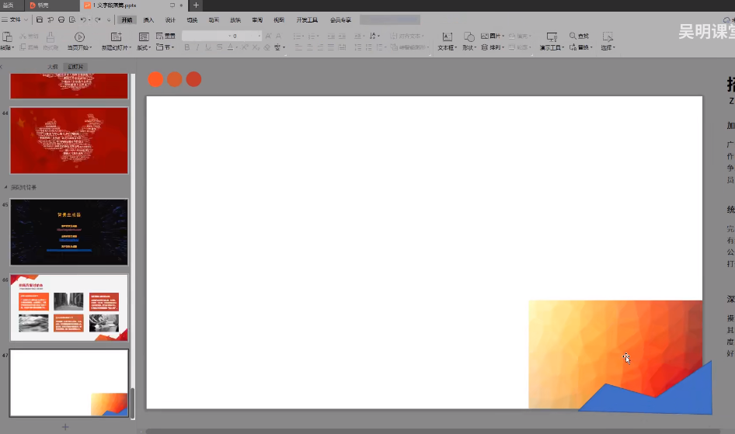Switch to the Design (设计) ribbon tab
Viewport: 735px width, 434px height.
[x=170, y=19]
